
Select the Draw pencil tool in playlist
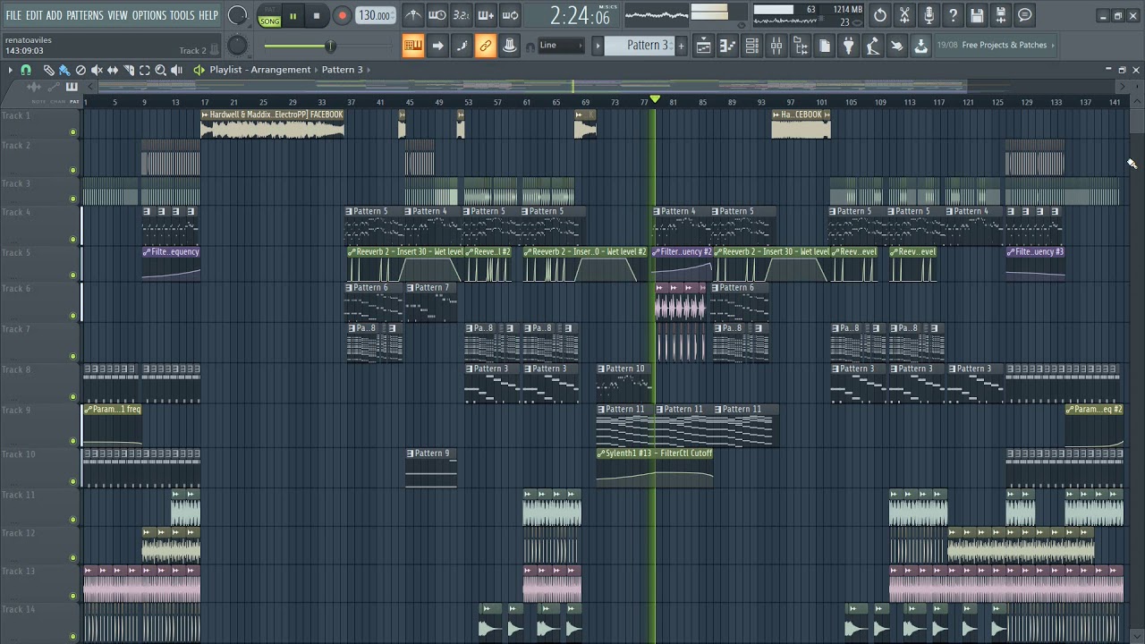click(x=48, y=70)
